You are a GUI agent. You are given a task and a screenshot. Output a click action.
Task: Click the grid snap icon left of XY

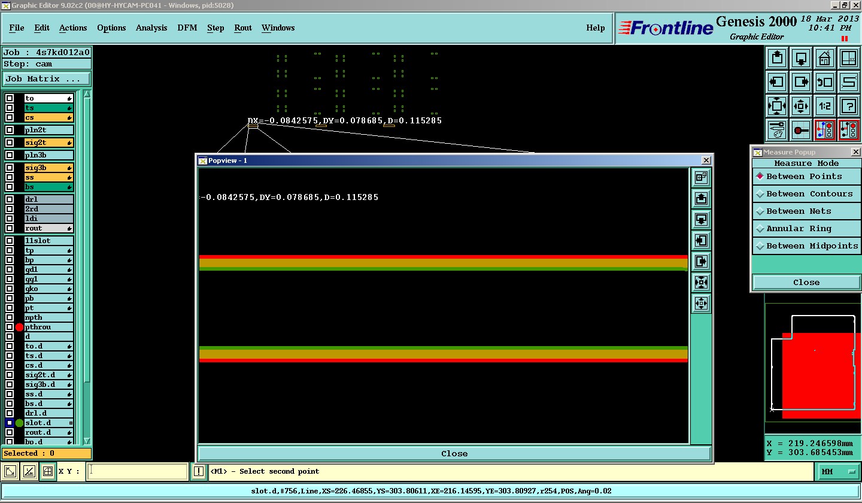(48, 472)
